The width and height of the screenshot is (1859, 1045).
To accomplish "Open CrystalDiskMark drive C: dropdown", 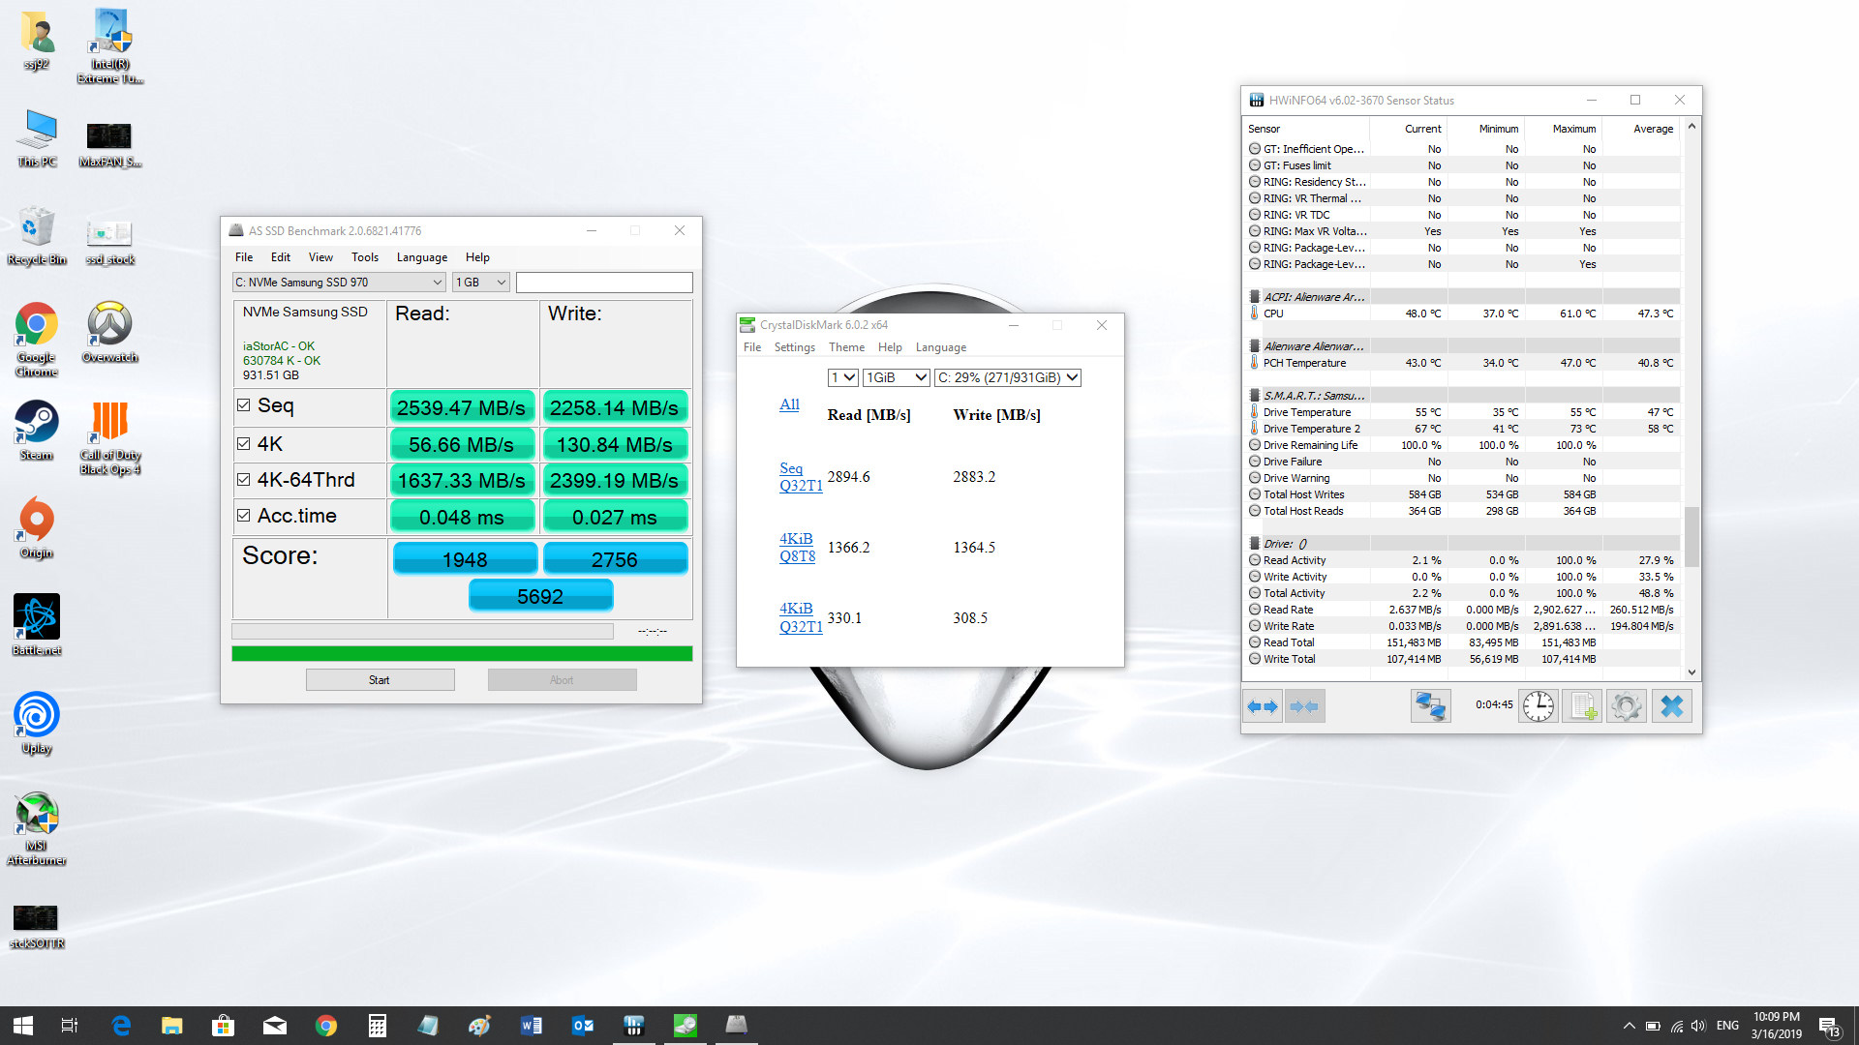I will (x=1007, y=377).
